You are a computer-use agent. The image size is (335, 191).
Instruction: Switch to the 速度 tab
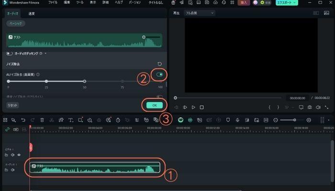click(x=32, y=14)
